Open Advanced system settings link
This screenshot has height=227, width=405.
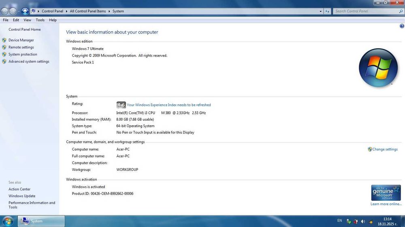(29, 61)
